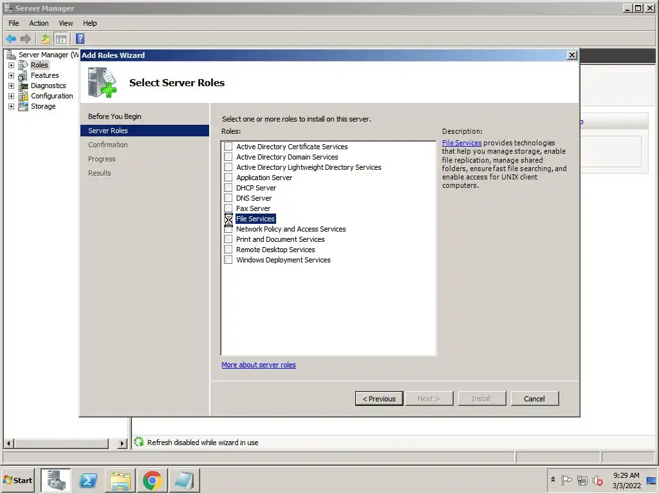Launch Windows PowerShell from the taskbar
Viewport: 659px width, 494px height.
pyautogui.click(x=88, y=480)
